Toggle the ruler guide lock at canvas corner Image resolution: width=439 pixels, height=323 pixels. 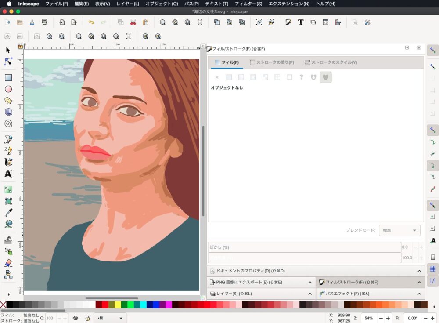20,46
